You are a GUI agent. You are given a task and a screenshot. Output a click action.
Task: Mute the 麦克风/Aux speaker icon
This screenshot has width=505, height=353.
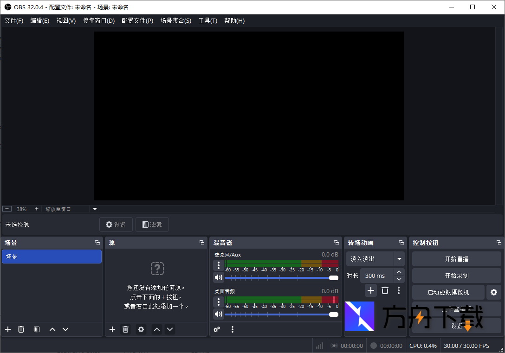[218, 277]
